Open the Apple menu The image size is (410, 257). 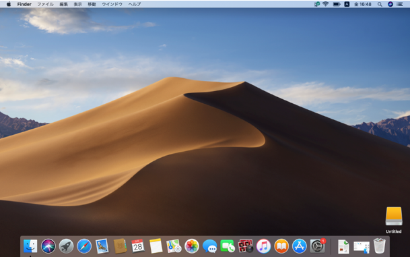pos(9,4)
